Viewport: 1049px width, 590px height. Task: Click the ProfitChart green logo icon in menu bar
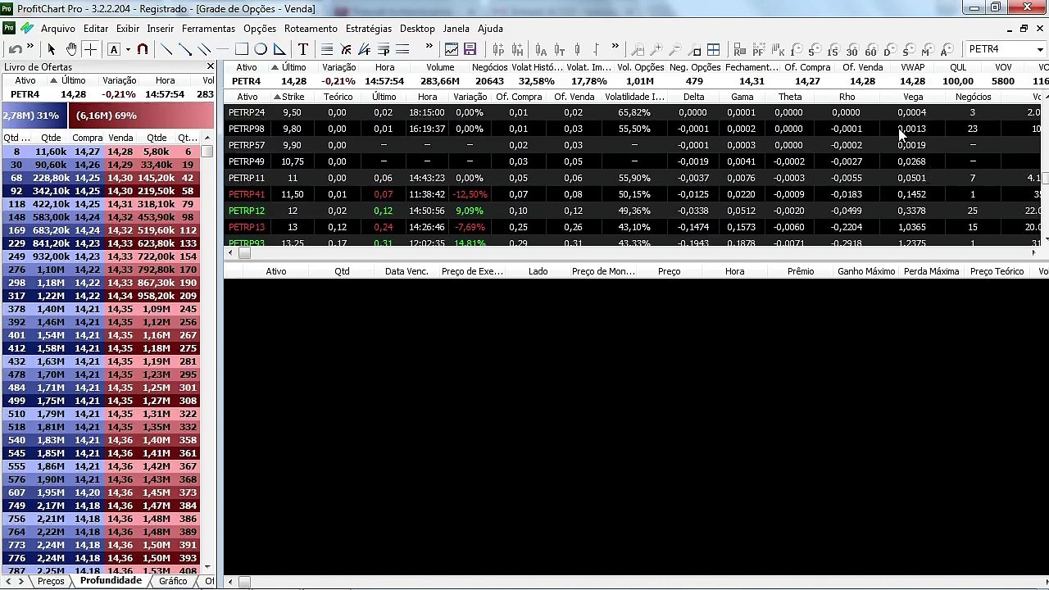click(x=27, y=28)
